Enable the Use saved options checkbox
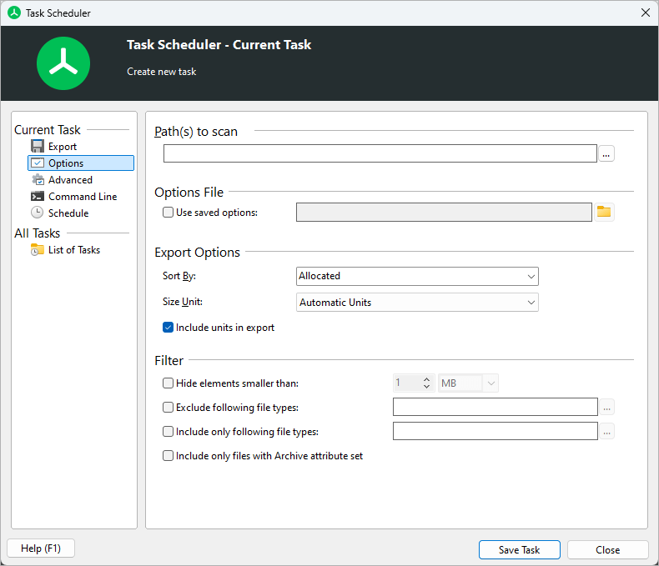Image resolution: width=659 pixels, height=566 pixels. (x=169, y=213)
